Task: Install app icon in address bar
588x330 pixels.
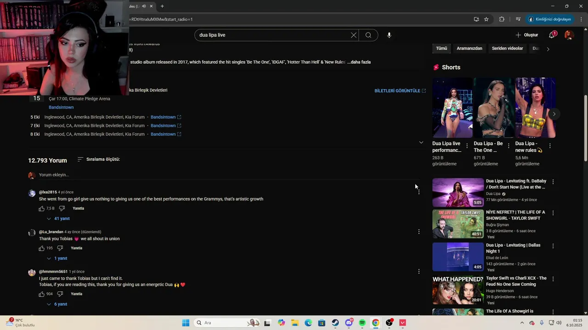Action: [x=476, y=19]
